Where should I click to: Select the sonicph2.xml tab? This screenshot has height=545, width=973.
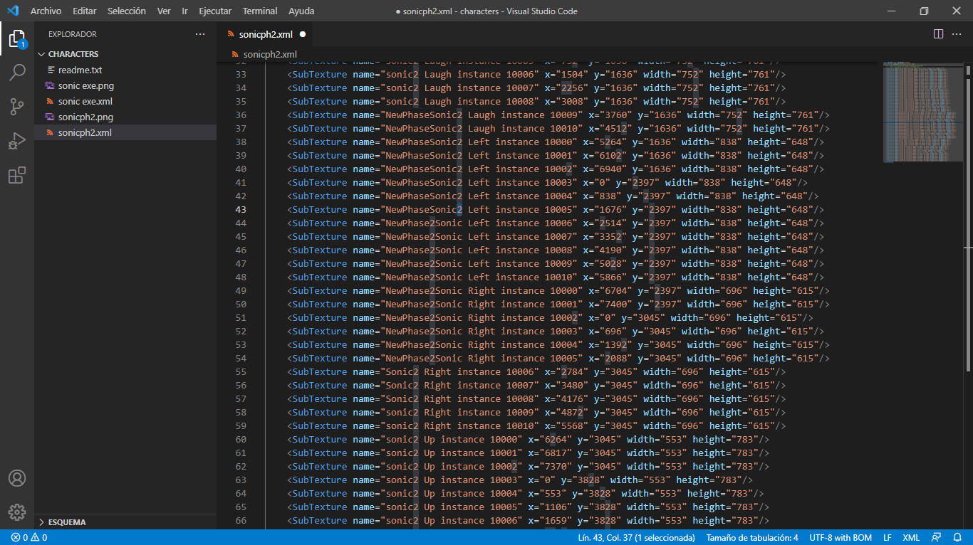[x=266, y=33]
